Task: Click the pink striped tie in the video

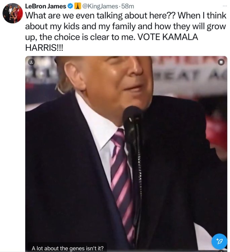Action: click(x=122, y=185)
